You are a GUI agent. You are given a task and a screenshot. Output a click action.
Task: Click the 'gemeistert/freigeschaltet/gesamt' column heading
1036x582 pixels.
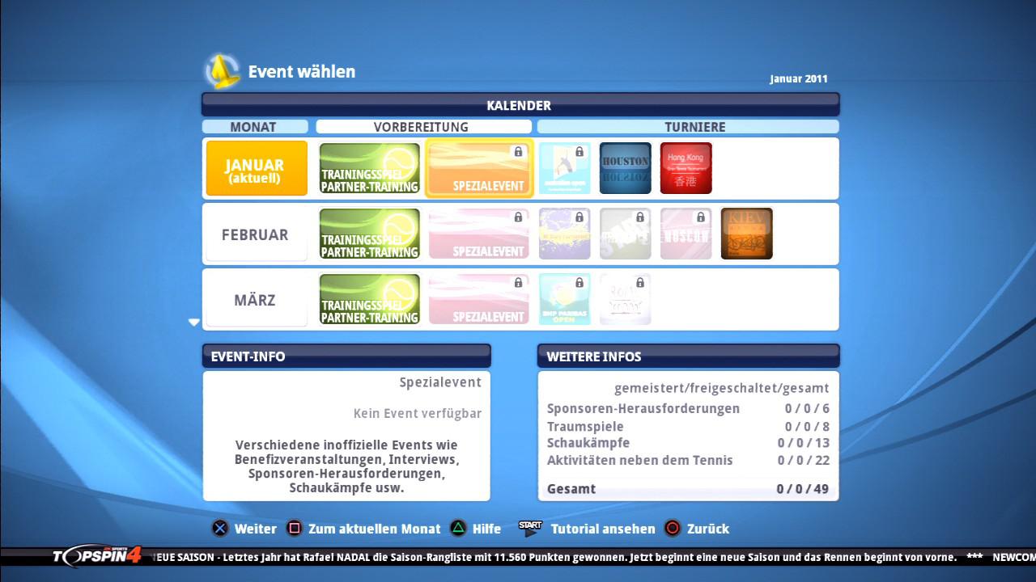click(x=721, y=389)
